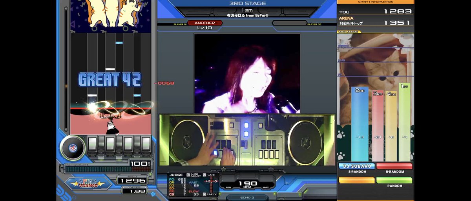Viewport: 471px width, 201px height.
Task: Click the 3RD place red graph bar
Action: 378,126
